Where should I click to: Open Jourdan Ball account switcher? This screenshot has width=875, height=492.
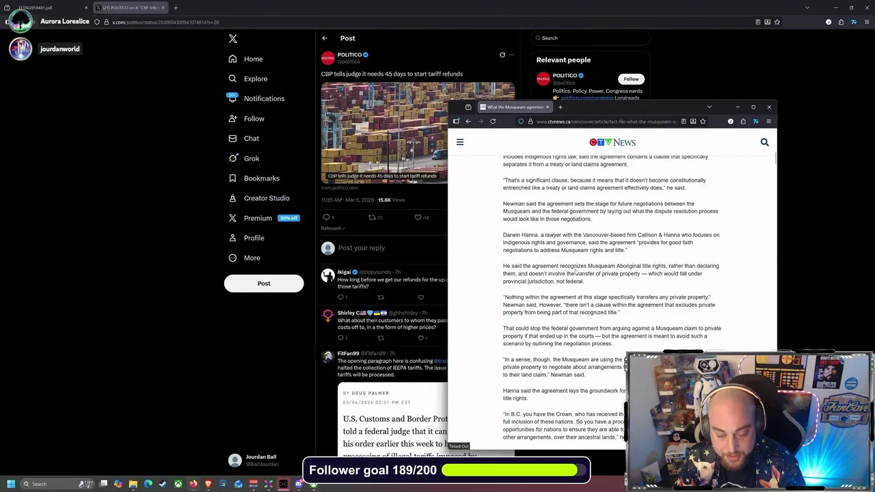point(265,461)
